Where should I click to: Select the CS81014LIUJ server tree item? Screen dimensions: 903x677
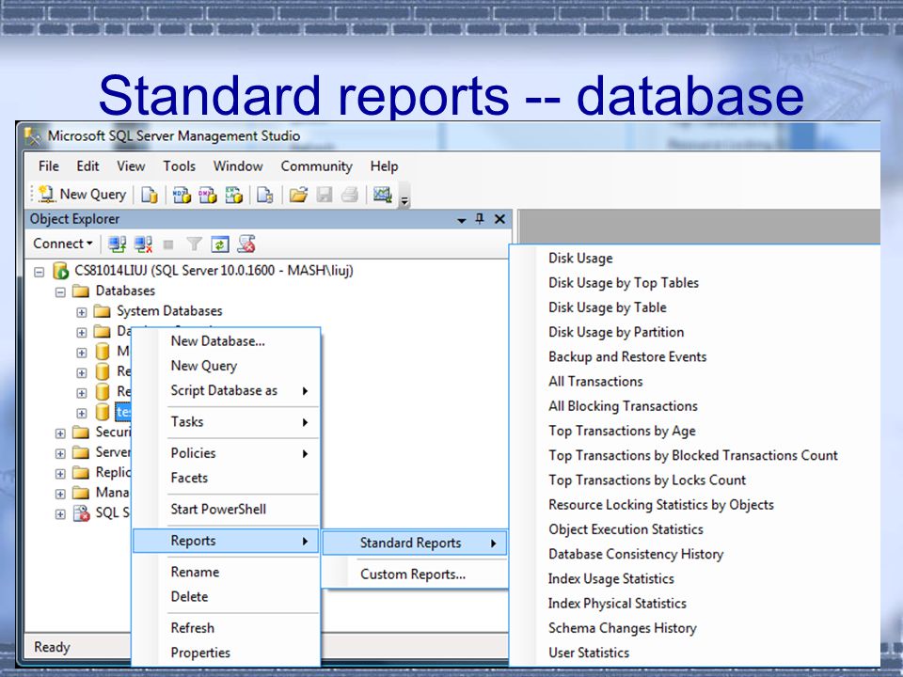[214, 271]
